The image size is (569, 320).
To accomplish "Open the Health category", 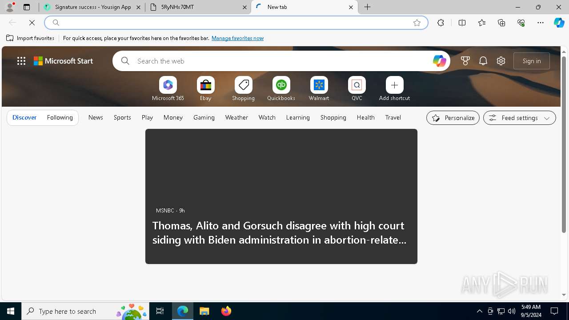I will click(x=366, y=117).
